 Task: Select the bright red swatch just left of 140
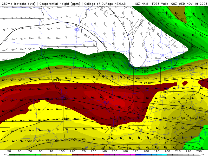click(x=101, y=155)
